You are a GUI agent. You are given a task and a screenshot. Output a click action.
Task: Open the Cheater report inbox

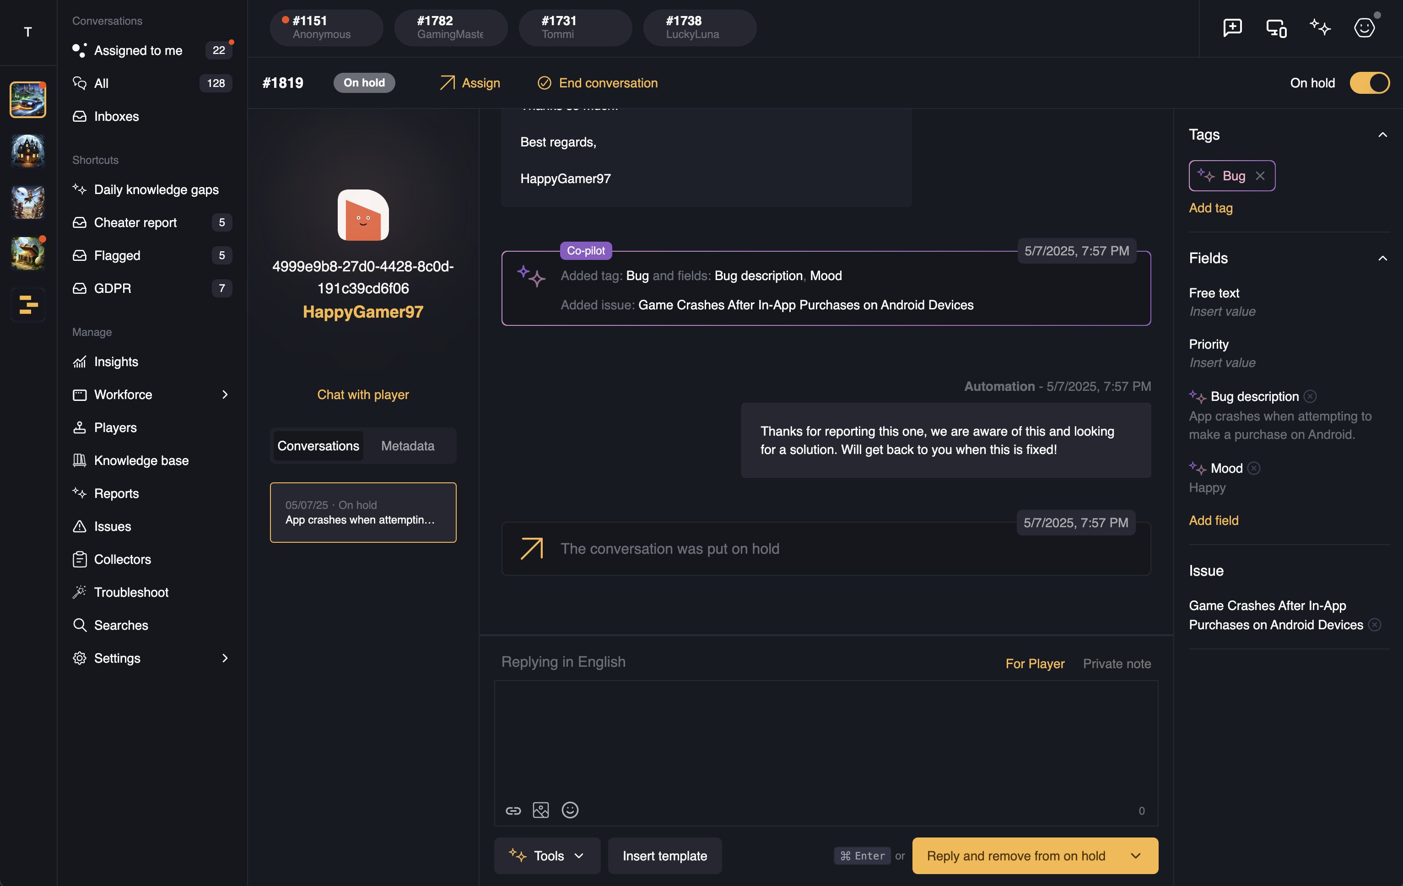click(136, 222)
